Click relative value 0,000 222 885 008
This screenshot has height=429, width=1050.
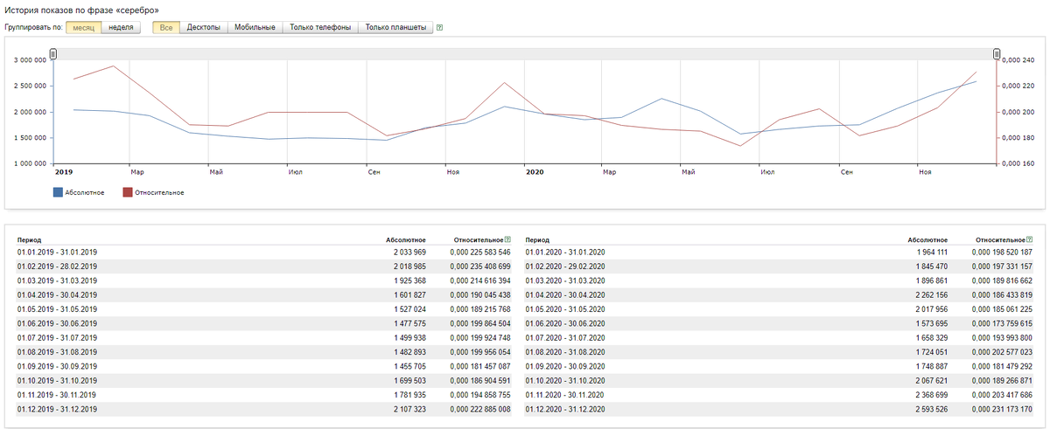[479, 409]
